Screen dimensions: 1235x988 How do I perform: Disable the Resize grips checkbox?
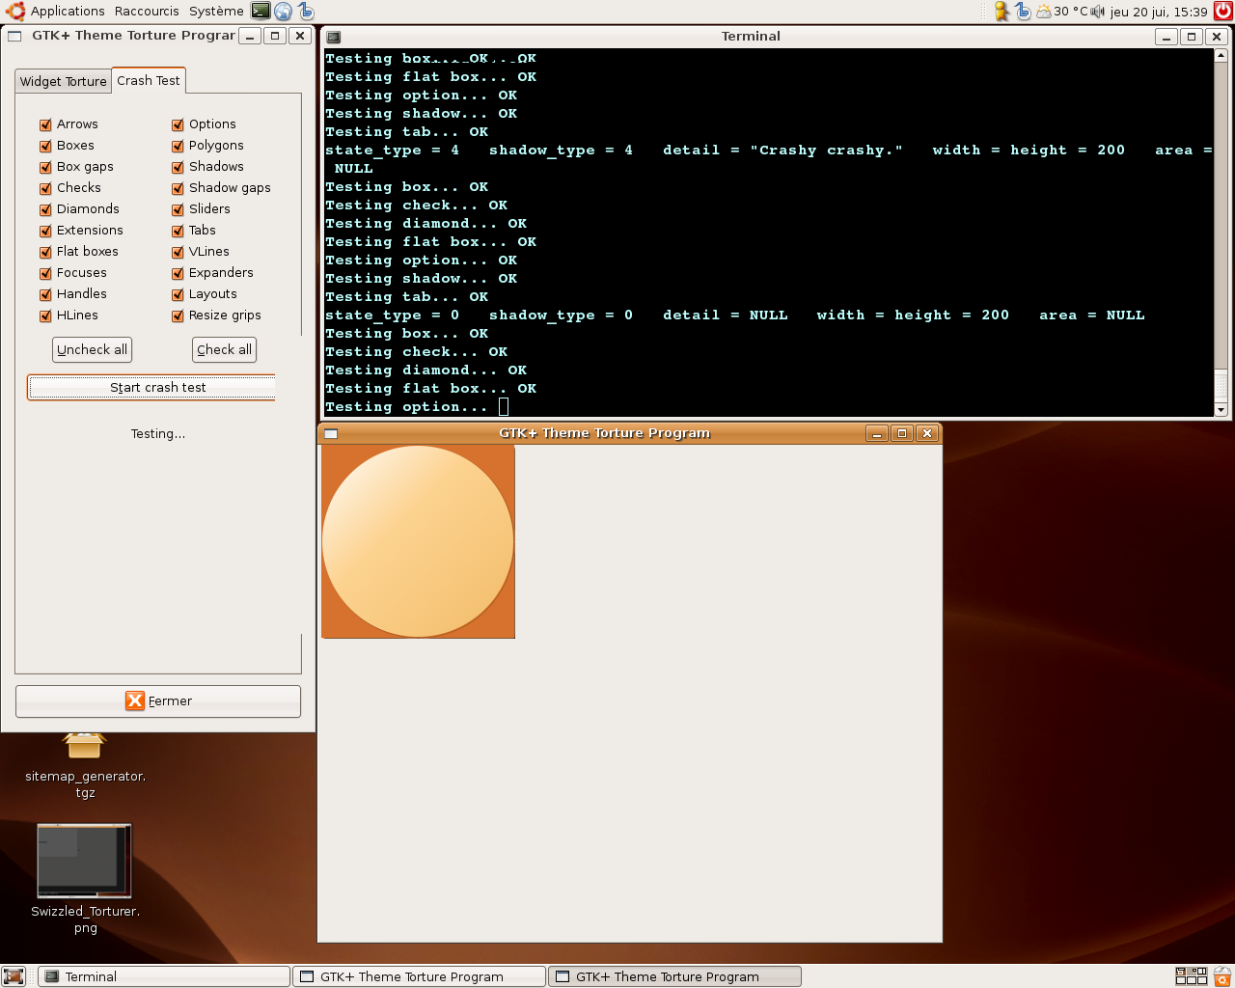178,316
